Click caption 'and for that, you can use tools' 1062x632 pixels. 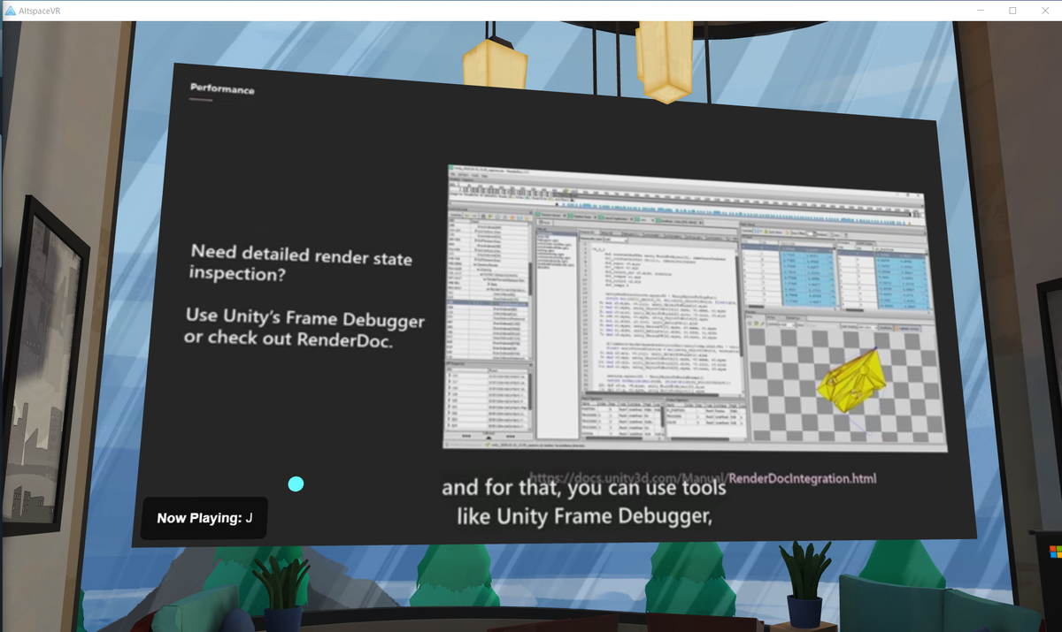tap(584, 487)
